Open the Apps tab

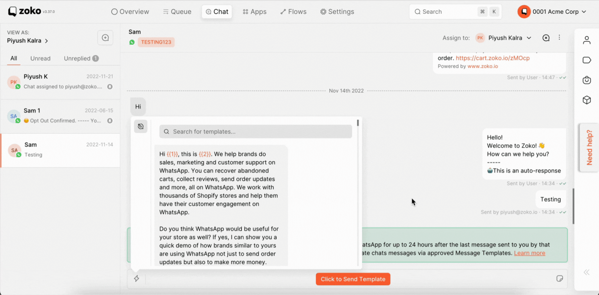click(x=254, y=12)
